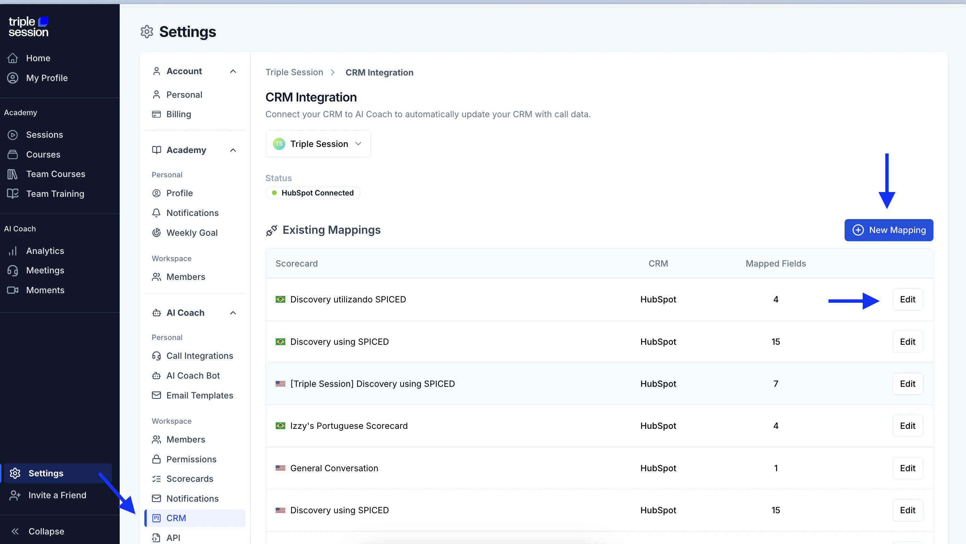Screen dimensions: 966x544
Task: Click the Notifications bell icon under Academy
Action: coord(156,213)
